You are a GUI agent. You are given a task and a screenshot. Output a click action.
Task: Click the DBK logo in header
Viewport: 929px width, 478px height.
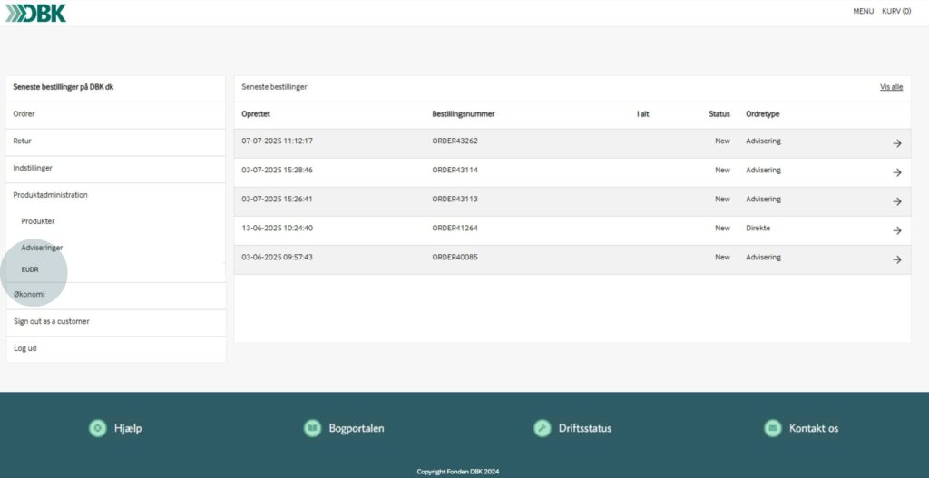click(36, 13)
